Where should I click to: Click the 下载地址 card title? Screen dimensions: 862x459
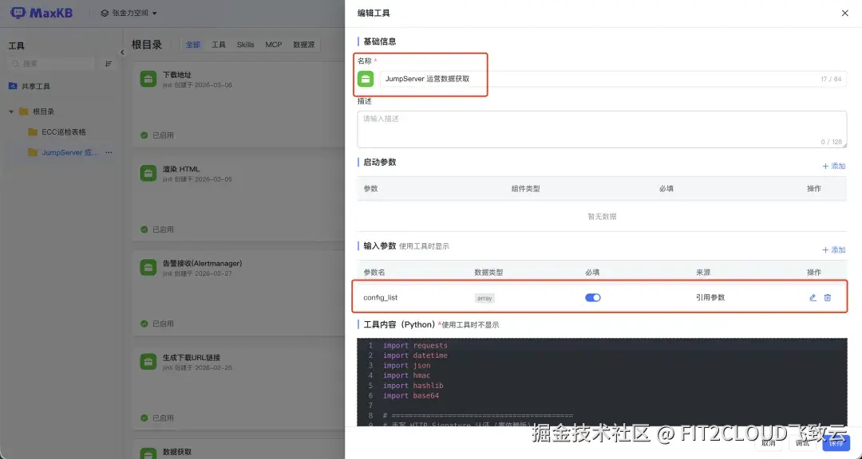(177, 75)
